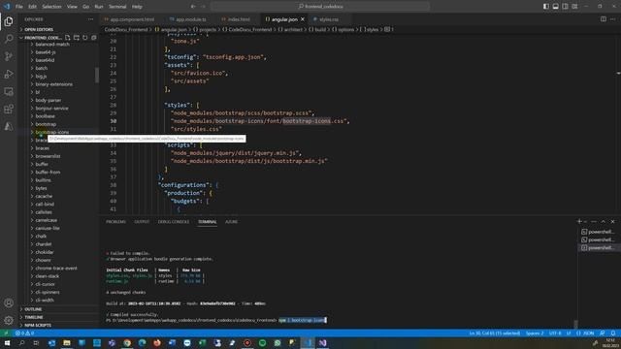This screenshot has height=349, width=621.
Task: Switch to Problems panel tab
Action: coord(115,222)
